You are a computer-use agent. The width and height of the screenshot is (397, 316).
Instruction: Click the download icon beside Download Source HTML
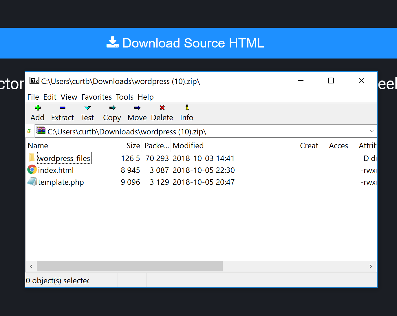pyautogui.click(x=112, y=42)
